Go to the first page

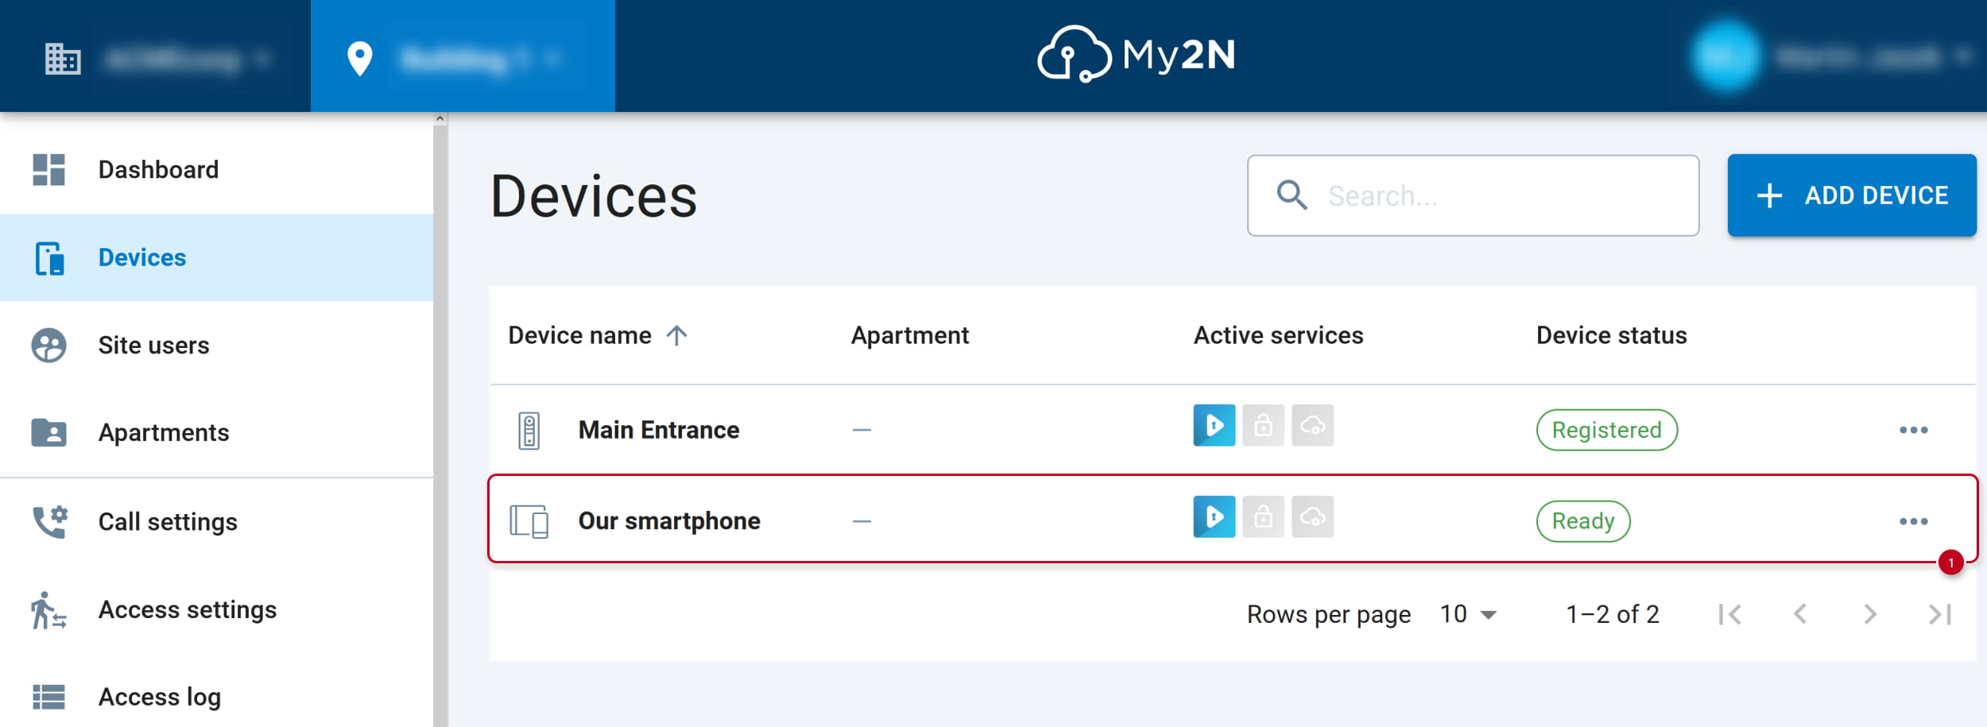[x=1729, y=614]
